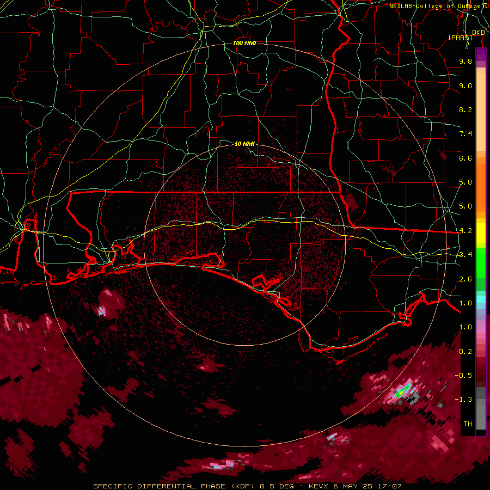Click the 6.6 value on color scale
Viewport: 490px width, 490px height.
click(x=465, y=158)
